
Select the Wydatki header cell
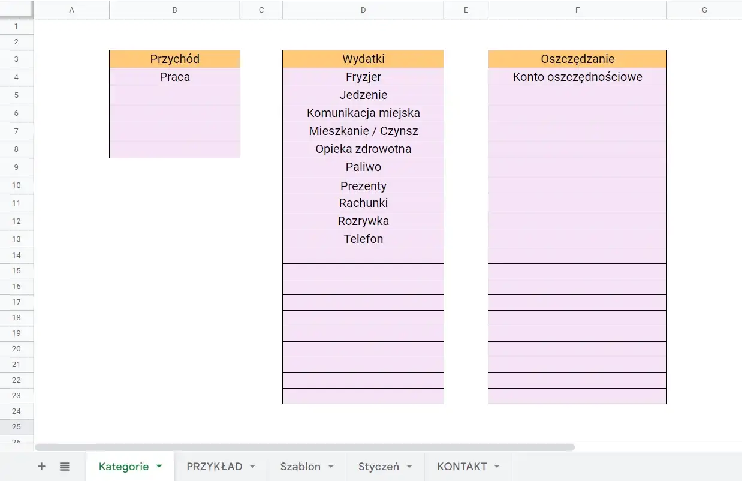[363, 59]
